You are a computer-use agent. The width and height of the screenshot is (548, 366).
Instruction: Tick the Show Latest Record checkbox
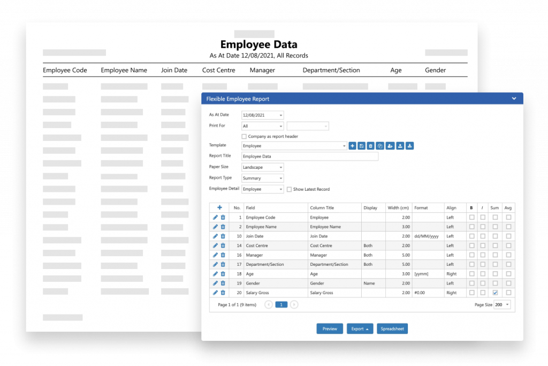click(289, 189)
